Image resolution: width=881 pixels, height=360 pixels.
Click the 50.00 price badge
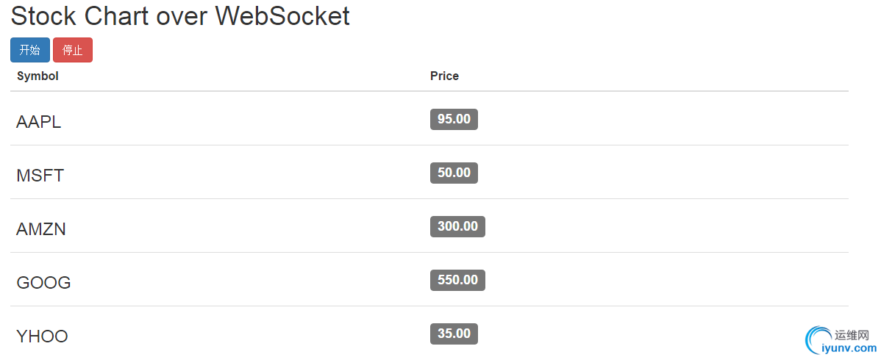click(454, 173)
